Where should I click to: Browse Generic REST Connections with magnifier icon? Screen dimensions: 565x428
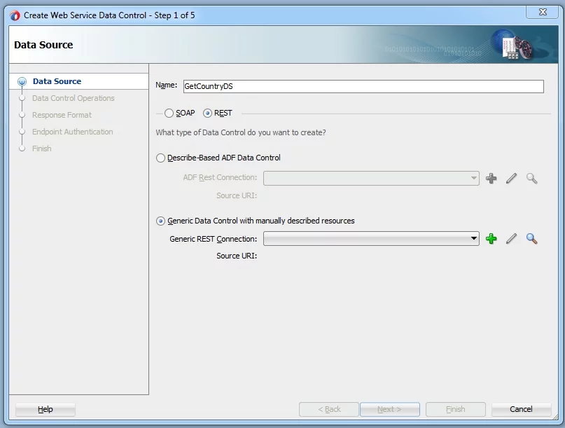[x=532, y=239]
